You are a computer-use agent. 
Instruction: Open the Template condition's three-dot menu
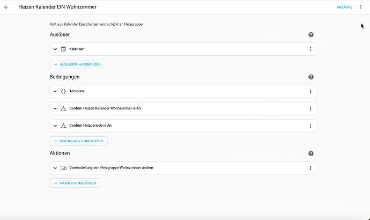(310, 91)
